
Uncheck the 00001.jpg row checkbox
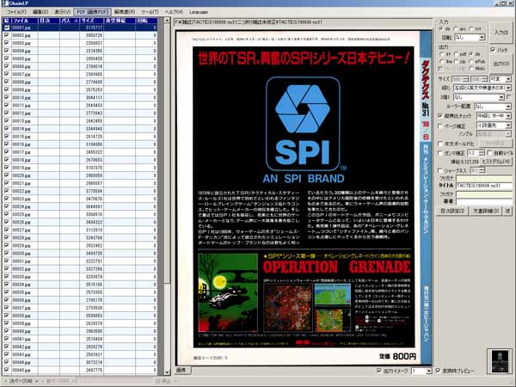pos(7,28)
